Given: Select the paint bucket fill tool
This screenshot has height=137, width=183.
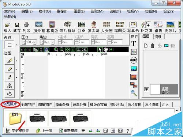Looking at the screenshot, I should [x=10, y=94].
